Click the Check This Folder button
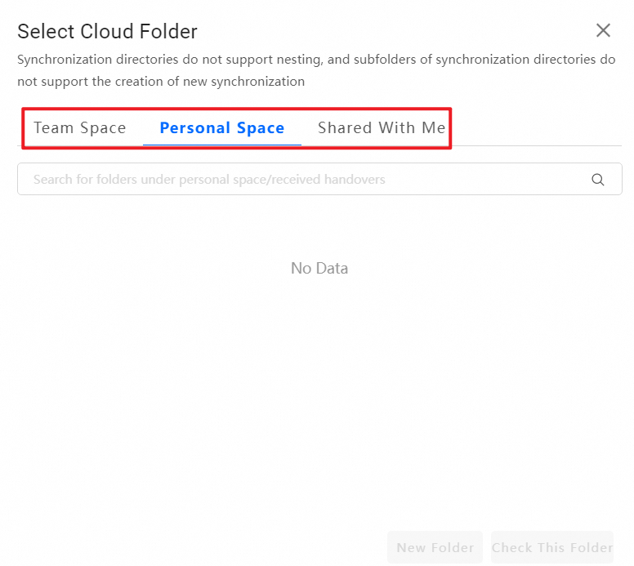The height and width of the screenshot is (566, 634). tap(552, 547)
